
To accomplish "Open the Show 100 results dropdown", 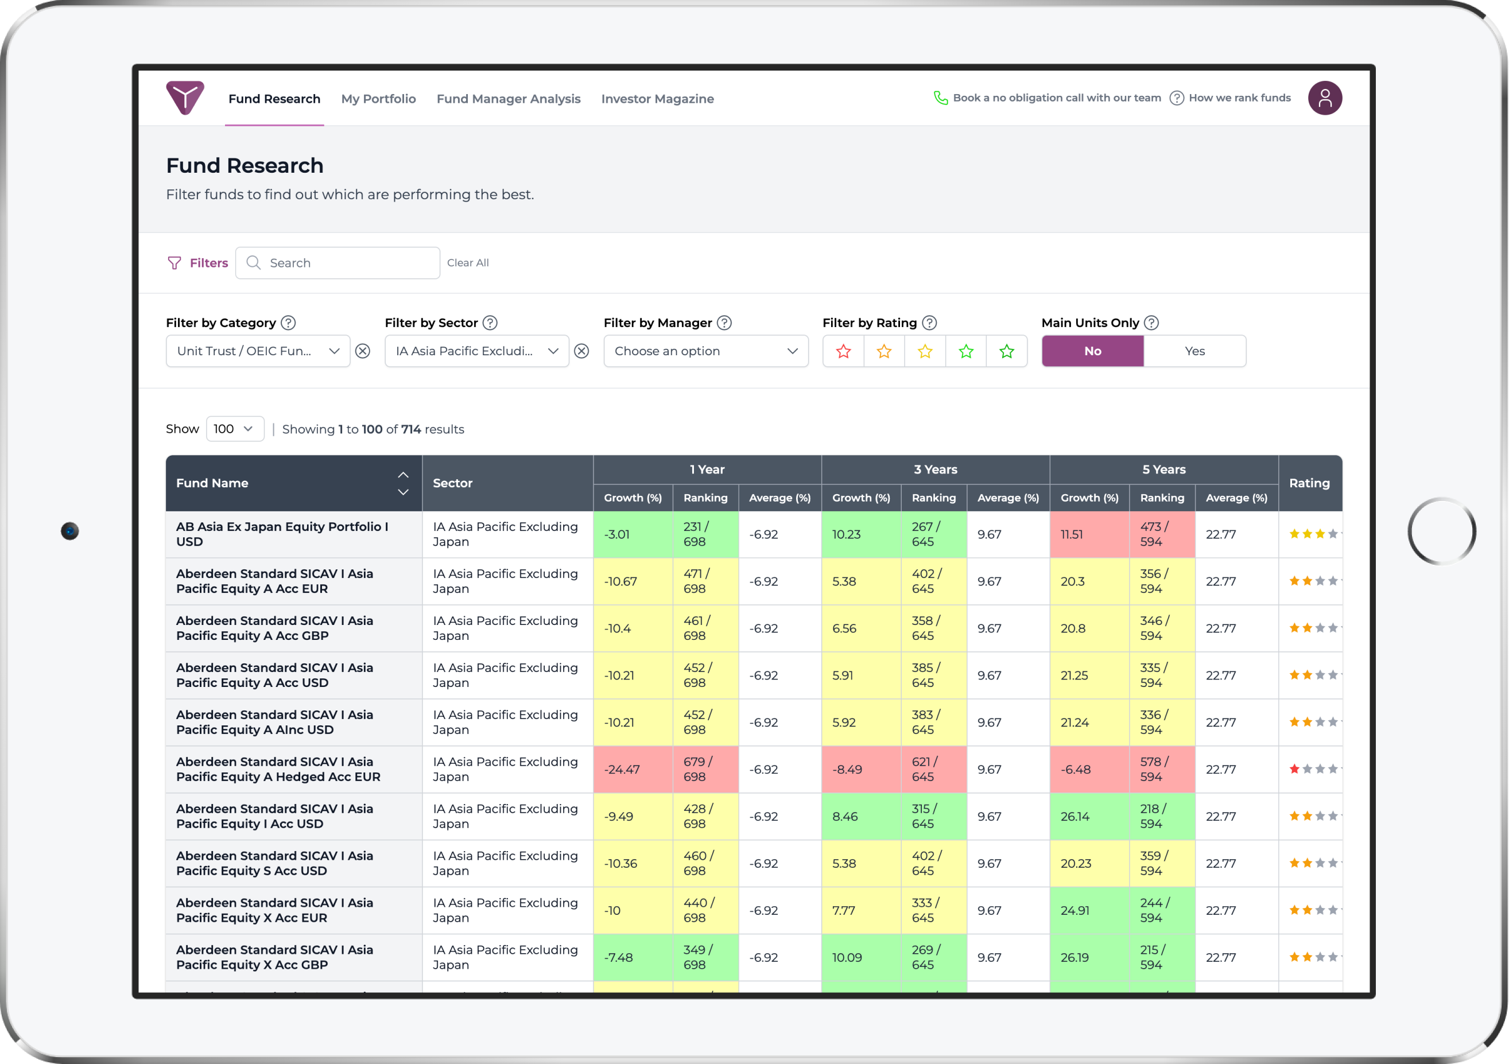I will pyautogui.click(x=235, y=429).
